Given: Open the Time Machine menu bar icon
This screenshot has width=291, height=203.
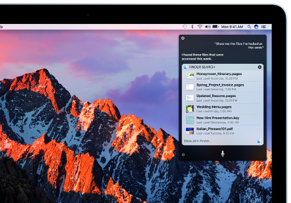Looking at the screenshot, I should click(x=184, y=27).
